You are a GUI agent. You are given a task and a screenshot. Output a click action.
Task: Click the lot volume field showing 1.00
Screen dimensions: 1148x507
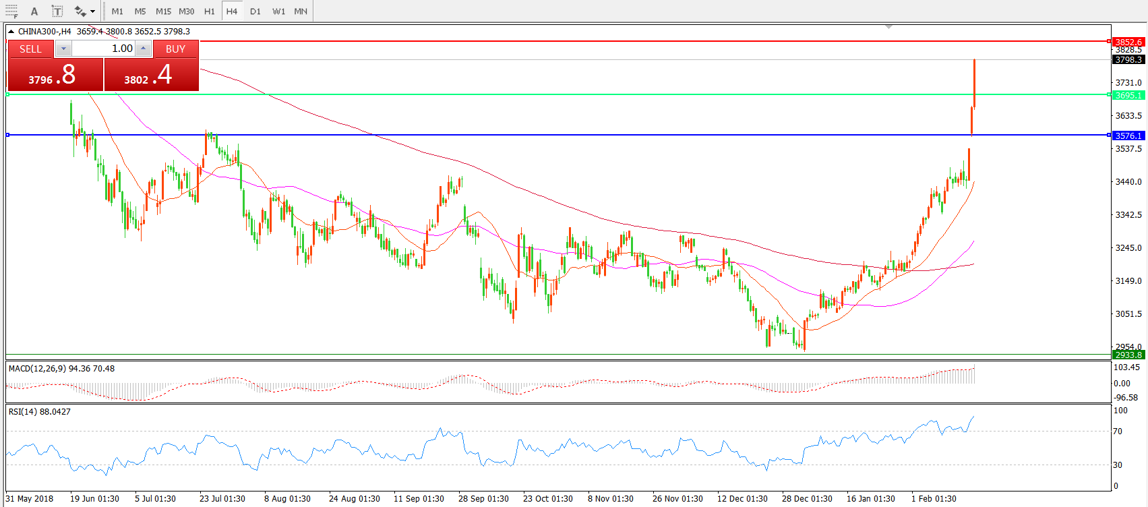[103, 49]
